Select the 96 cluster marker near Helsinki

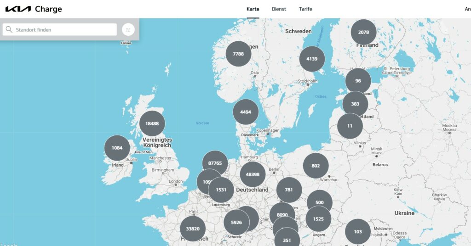point(358,81)
